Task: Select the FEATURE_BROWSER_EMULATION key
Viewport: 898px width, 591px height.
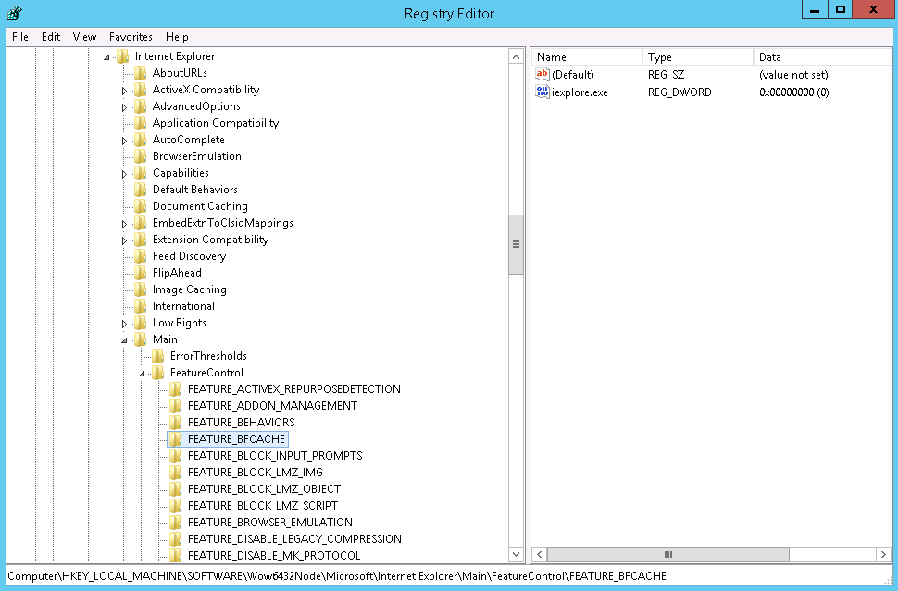Action: [270, 522]
